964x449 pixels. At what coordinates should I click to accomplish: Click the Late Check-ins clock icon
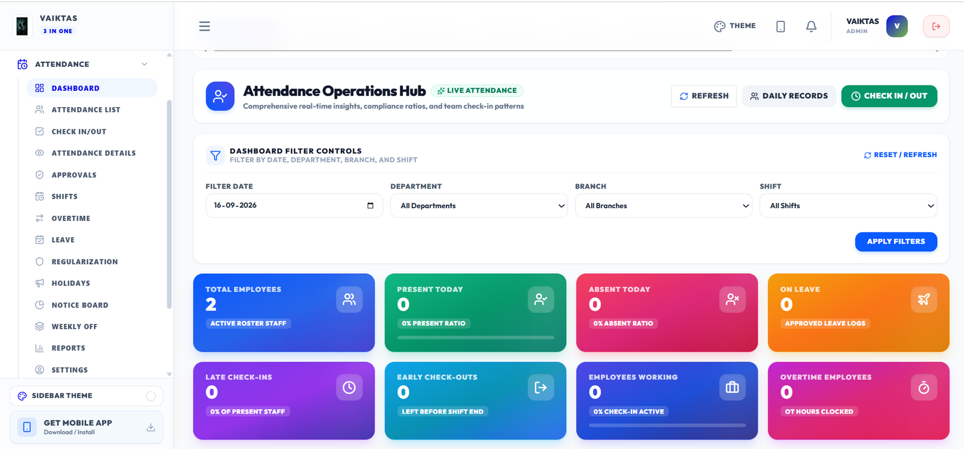[349, 388]
